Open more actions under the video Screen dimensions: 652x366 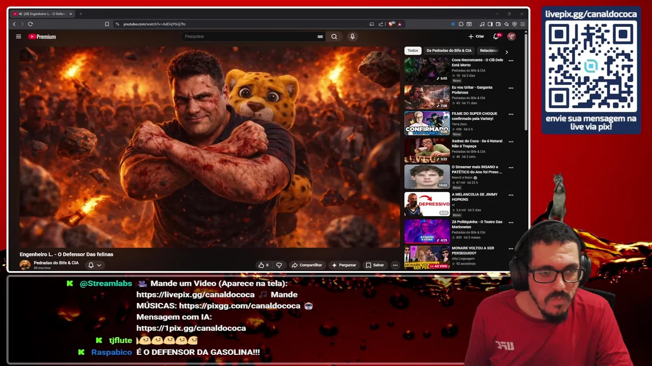coord(395,265)
